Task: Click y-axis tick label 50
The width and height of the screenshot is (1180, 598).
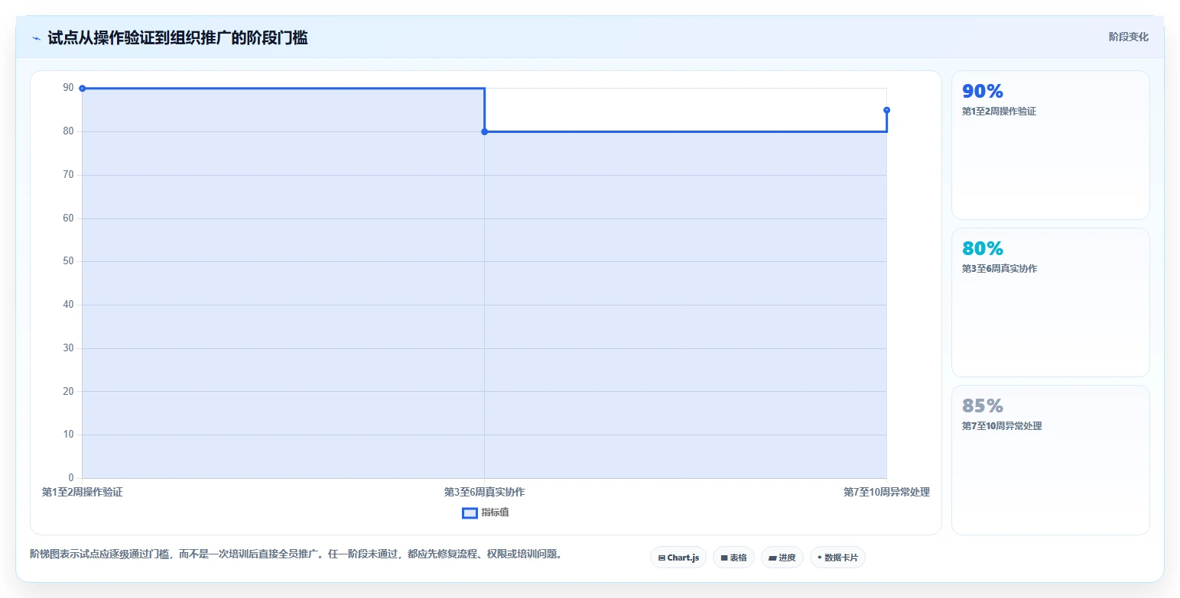Action: [x=69, y=261]
